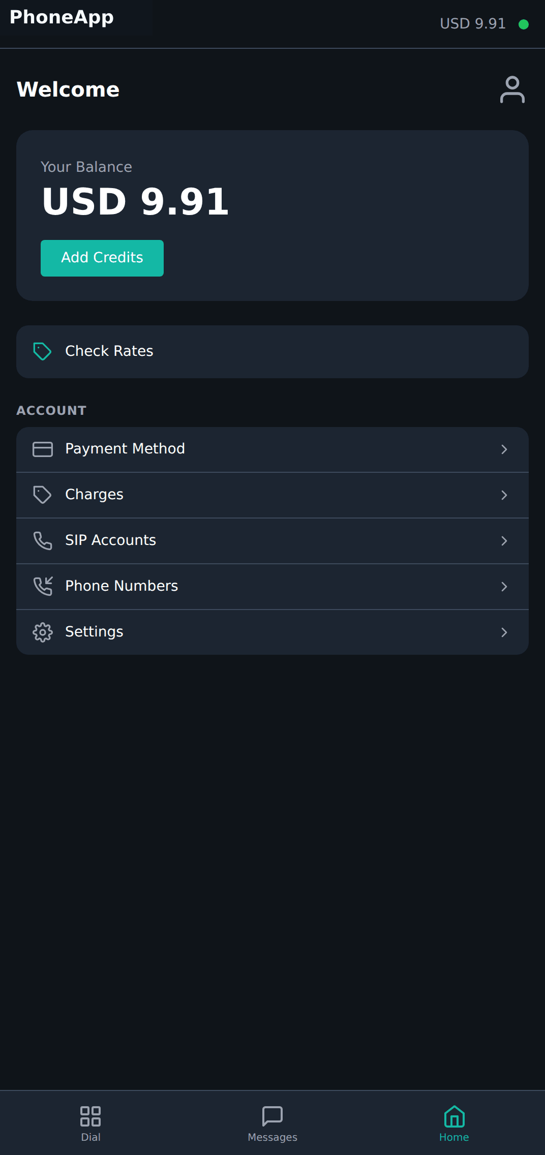The width and height of the screenshot is (545, 1155).
Task: Open Check Rates
Action: click(x=272, y=352)
